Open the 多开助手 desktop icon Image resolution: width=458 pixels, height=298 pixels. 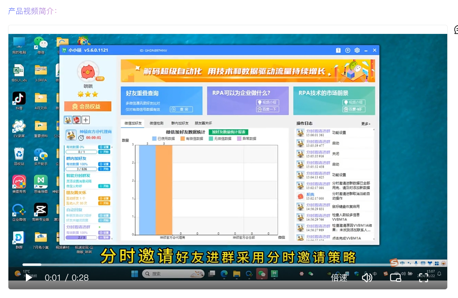click(41, 156)
